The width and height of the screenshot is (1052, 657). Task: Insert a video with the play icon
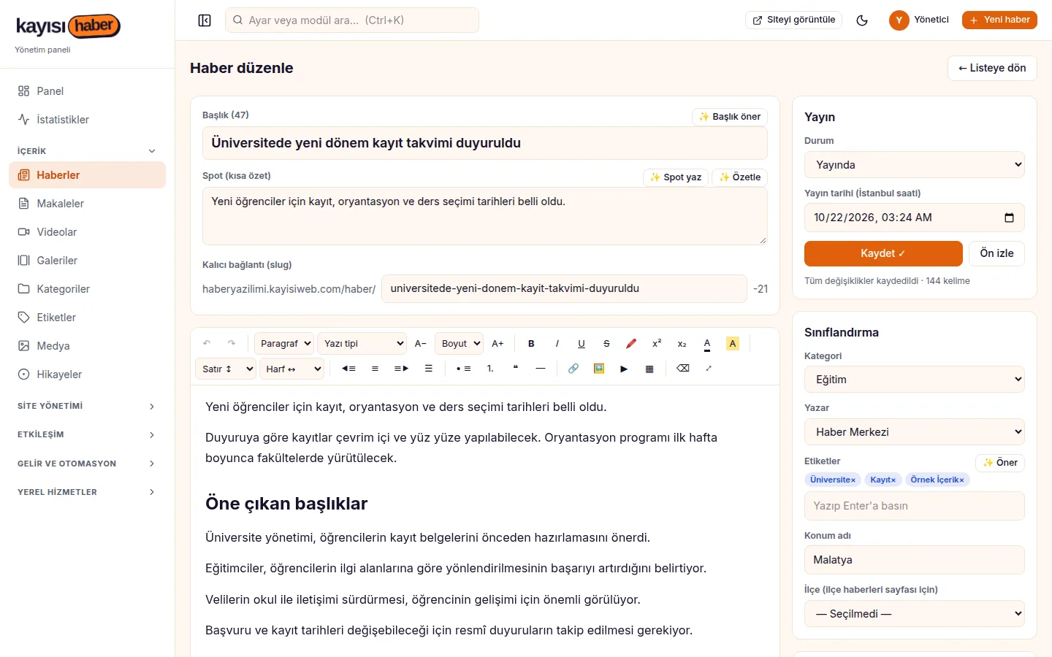[x=624, y=369]
